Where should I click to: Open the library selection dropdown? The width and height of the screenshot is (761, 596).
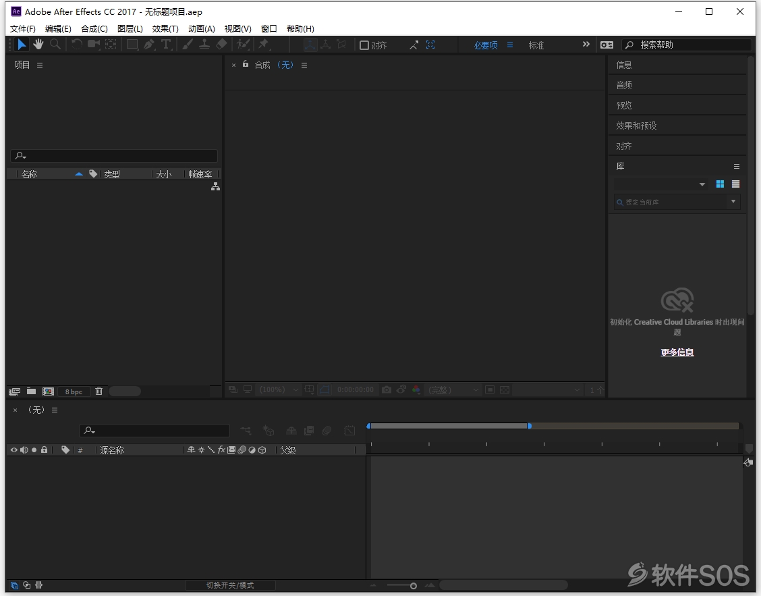coord(660,184)
